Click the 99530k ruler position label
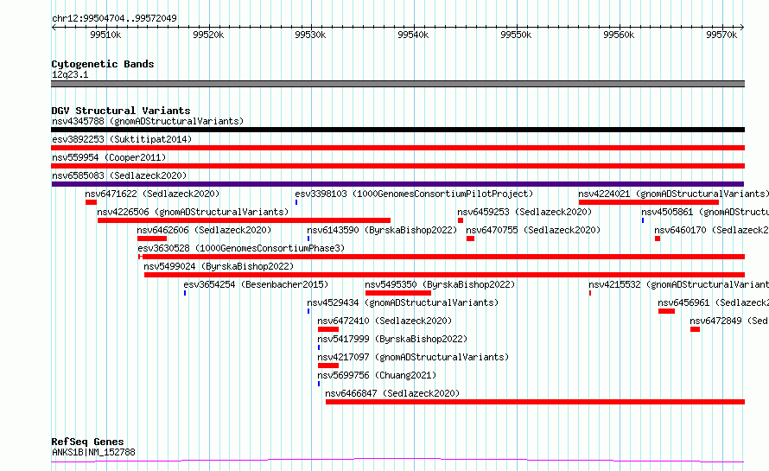Viewport: 769px width, 471px height. pyautogui.click(x=310, y=35)
